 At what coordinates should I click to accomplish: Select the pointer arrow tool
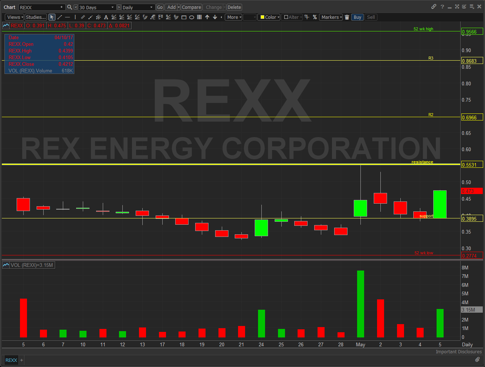coord(52,17)
